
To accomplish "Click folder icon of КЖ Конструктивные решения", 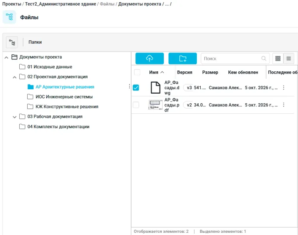I will click(30, 106).
